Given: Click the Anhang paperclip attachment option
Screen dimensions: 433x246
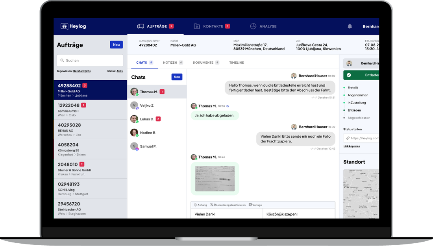Looking at the screenshot, I should click(x=200, y=205).
